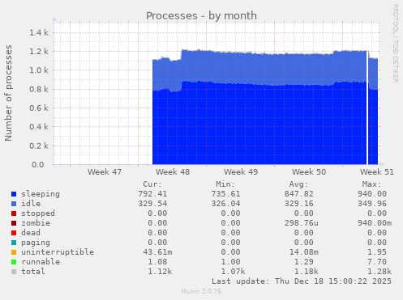
Task: Click the 'Last update' timestamp line
Action: [x=302, y=281]
